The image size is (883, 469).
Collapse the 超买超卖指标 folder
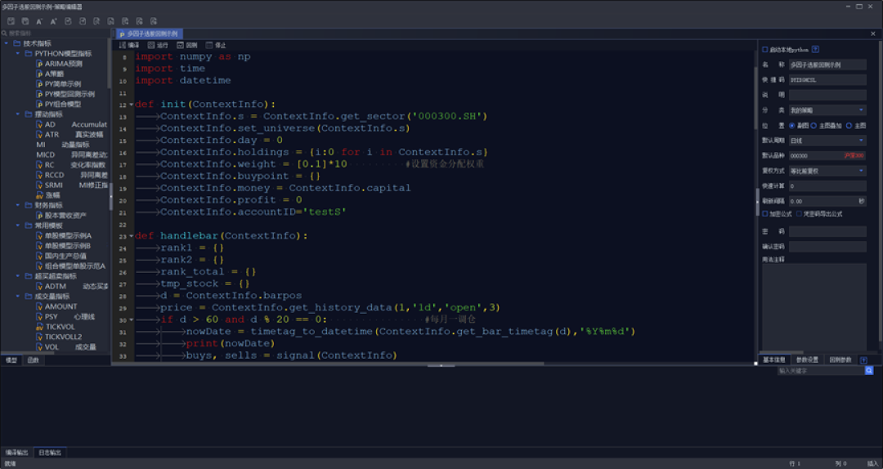pos(17,276)
